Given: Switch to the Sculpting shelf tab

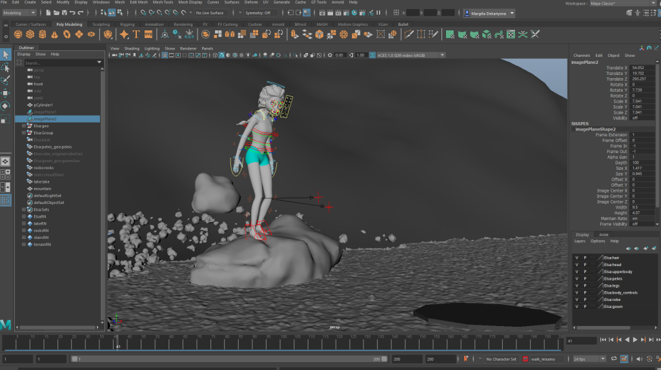Looking at the screenshot, I should pyautogui.click(x=101, y=25).
